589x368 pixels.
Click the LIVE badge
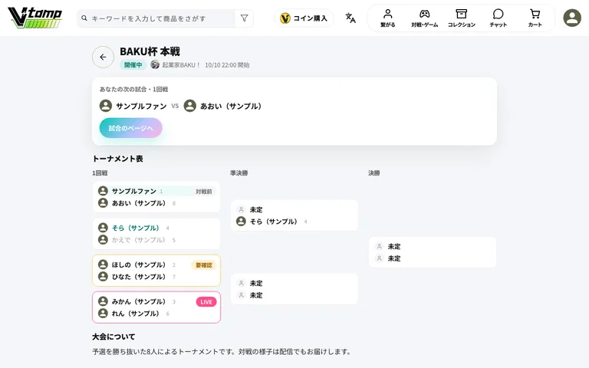[x=206, y=302]
